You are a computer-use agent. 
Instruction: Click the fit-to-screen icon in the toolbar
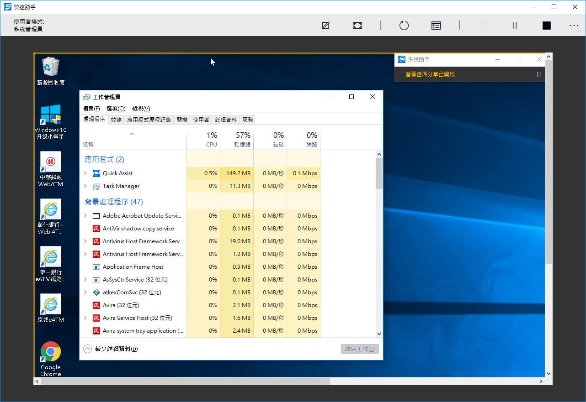[357, 26]
